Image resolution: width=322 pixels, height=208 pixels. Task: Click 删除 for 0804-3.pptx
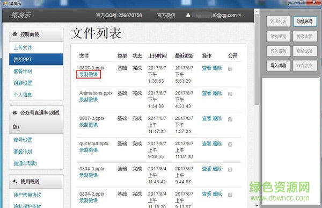pyautogui.click(x=217, y=169)
